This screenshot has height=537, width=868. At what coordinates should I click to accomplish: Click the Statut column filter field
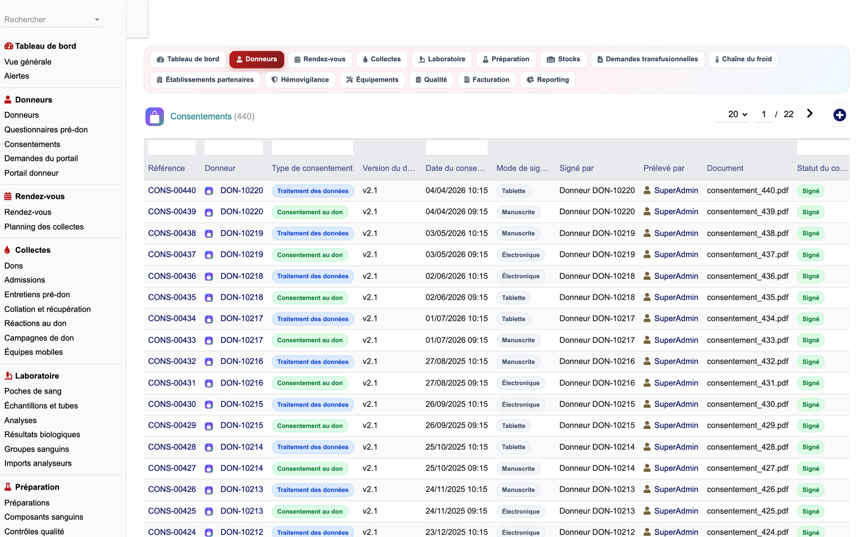point(823,148)
